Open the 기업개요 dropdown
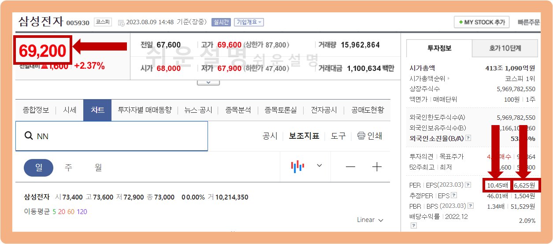 click(x=249, y=22)
